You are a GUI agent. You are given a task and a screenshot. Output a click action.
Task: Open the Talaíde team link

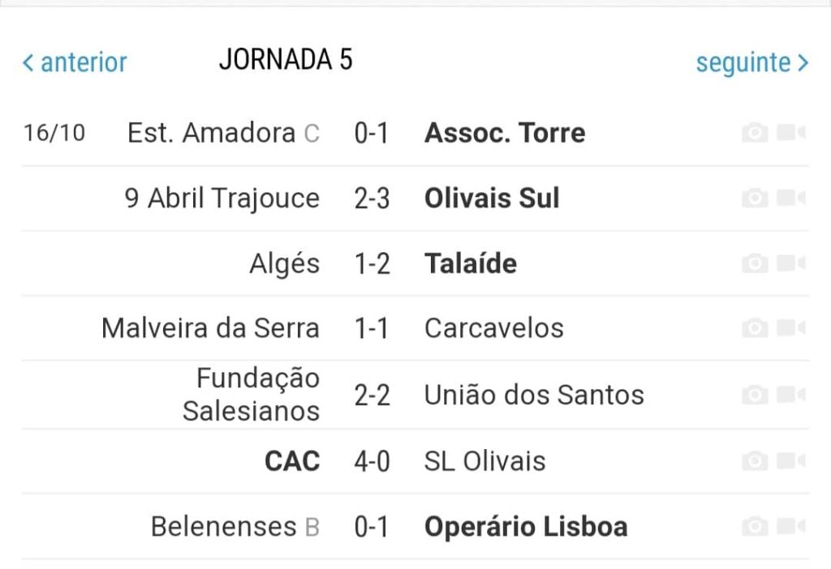pos(471,263)
